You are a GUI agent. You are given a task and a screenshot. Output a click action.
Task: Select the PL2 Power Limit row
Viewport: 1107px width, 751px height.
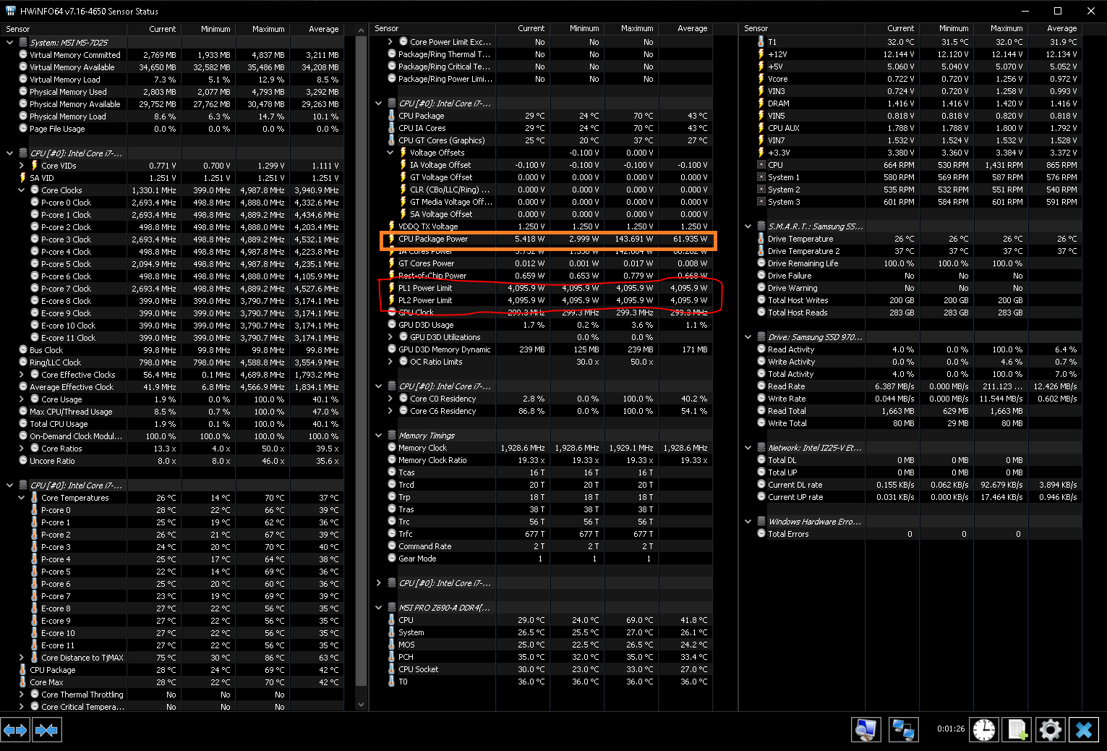tap(548, 300)
